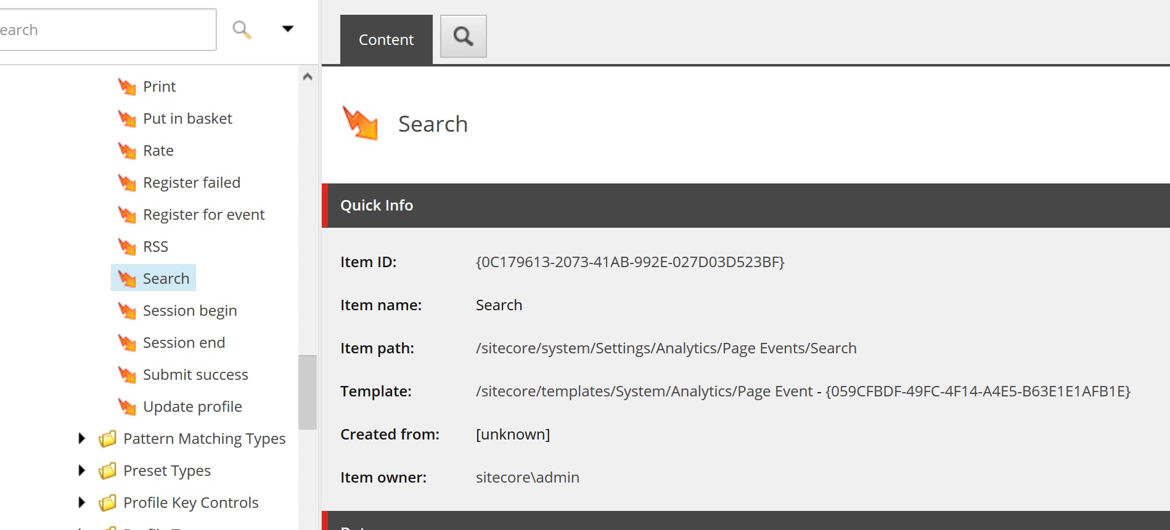Click the Print page event icon
Image resolution: width=1170 pixels, height=530 pixels.
(x=127, y=87)
